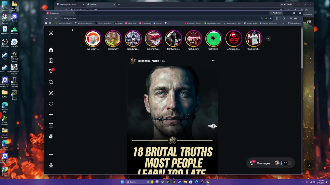
Task: Open billionaire_hustle profile link
Action: pyautogui.click(x=148, y=61)
